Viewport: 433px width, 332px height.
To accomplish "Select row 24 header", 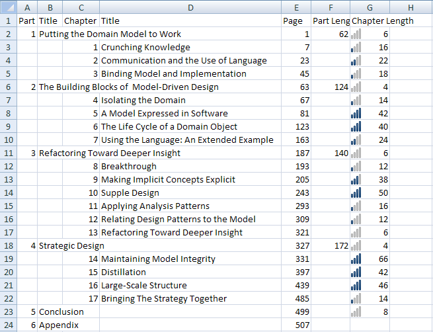I will (9, 325).
